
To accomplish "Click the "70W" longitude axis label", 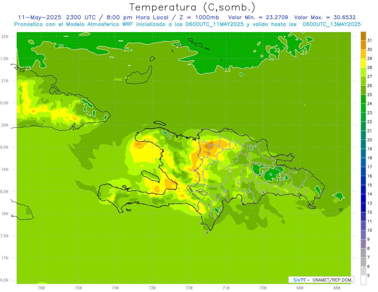I will point(263,288).
